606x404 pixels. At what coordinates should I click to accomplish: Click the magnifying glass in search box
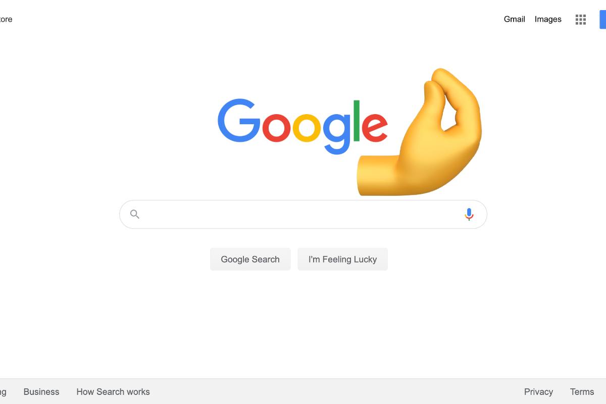pyautogui.click(x=135, y=214)
